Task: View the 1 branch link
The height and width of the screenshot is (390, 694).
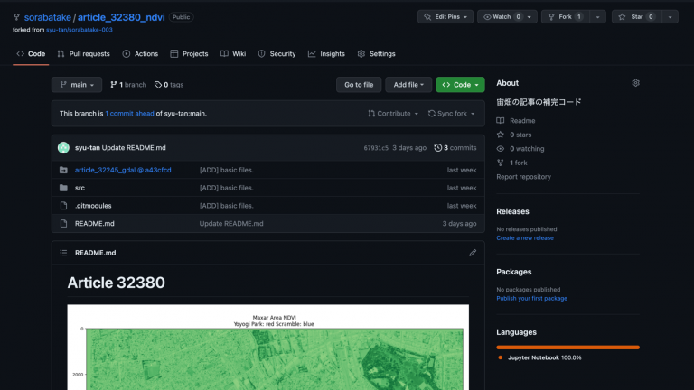Action: [128, 85]
